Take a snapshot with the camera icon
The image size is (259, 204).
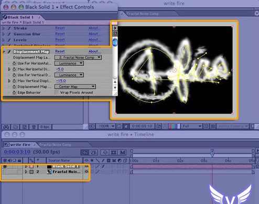pyautogui.click(x=158, y=126)
